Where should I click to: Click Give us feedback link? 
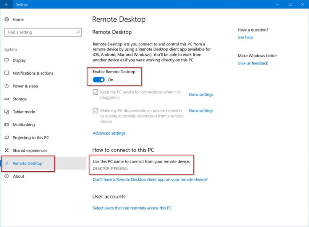click(x=252, y=63)
